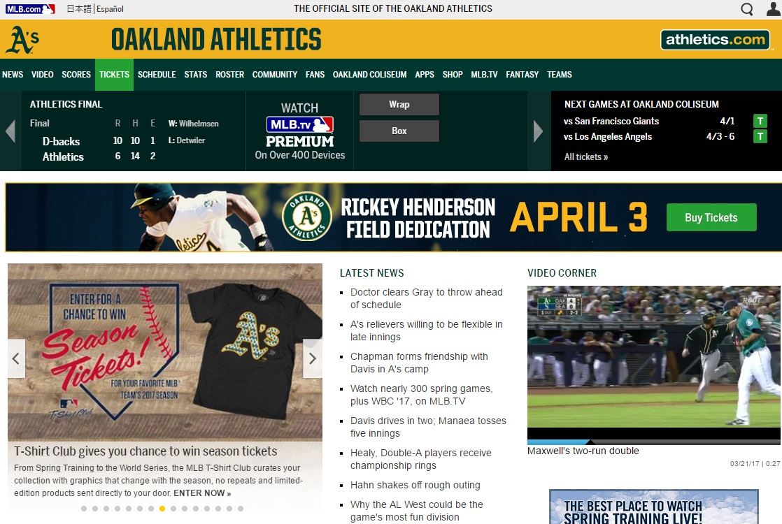
Task: Open the TEAMS menu
Action: (x=559, y=75)
